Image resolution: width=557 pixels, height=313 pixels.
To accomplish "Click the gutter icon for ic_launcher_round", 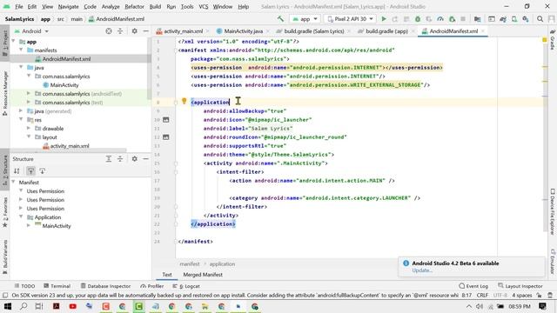I will point(166,137).
